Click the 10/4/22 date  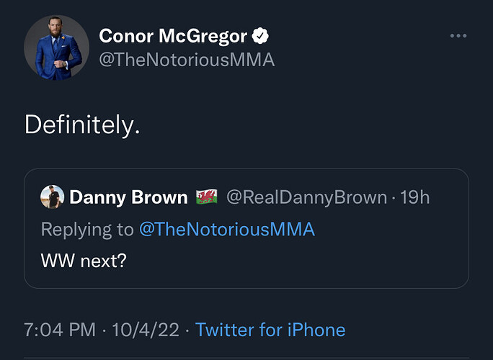point(146,330)
